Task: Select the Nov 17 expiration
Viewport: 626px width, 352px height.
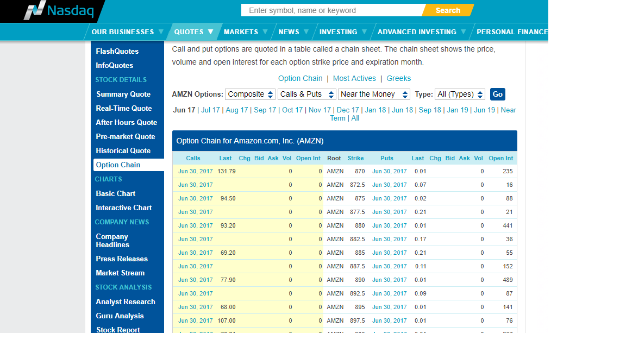Action: (x=320, y=110)
